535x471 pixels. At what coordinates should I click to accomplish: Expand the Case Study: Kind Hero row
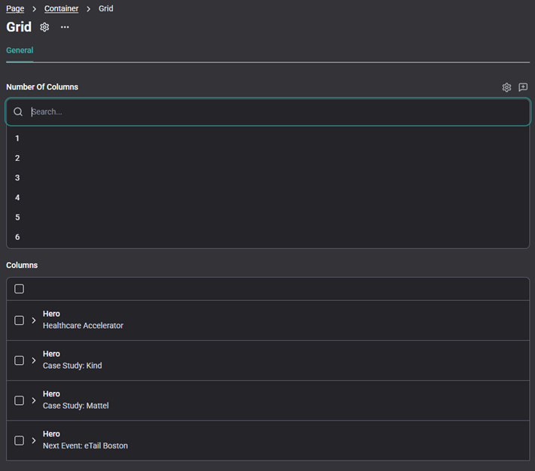[x=33, y=360]
